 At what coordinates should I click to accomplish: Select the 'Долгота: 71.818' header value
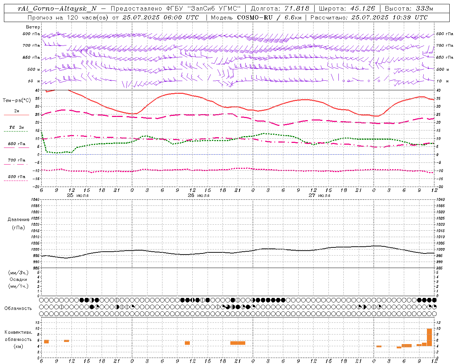point(280,9)
